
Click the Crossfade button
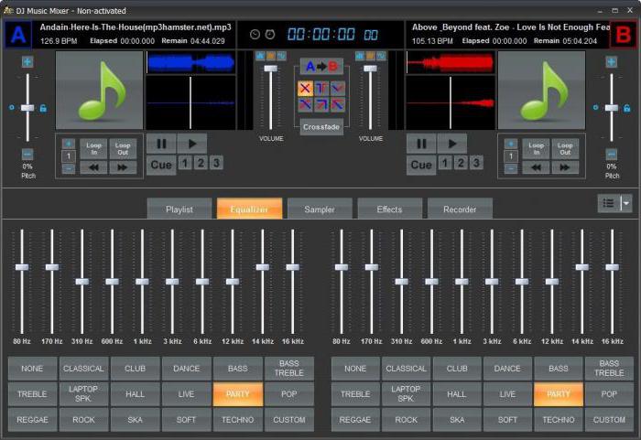[321, 127]
